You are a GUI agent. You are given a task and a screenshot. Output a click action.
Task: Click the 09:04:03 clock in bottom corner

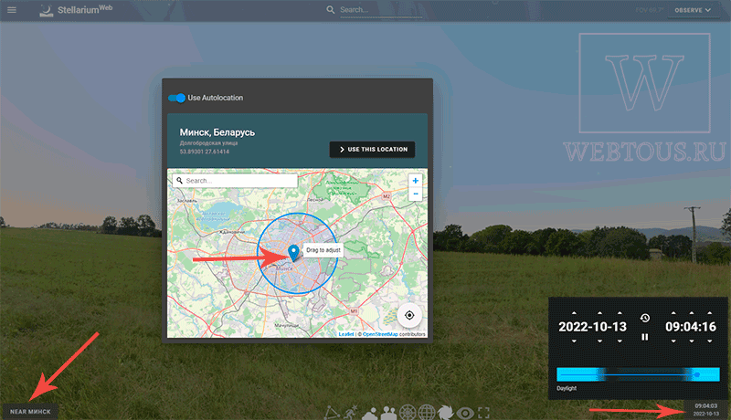(705, 406)
